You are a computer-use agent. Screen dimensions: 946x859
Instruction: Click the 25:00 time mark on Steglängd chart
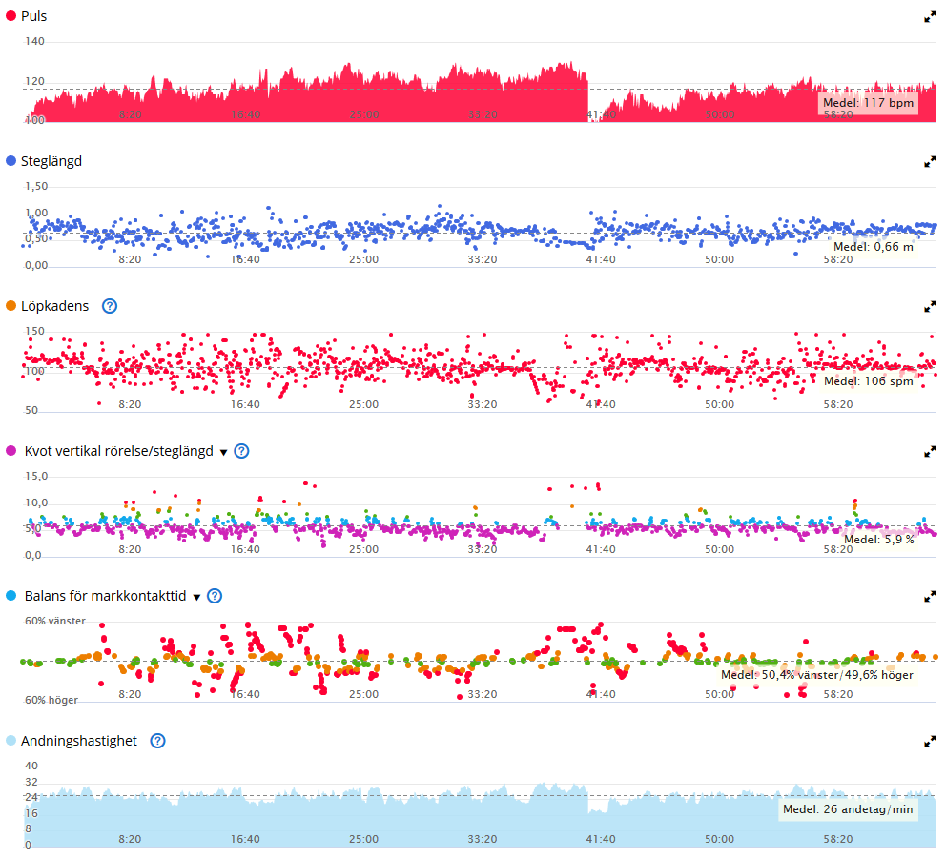(363, 259)
